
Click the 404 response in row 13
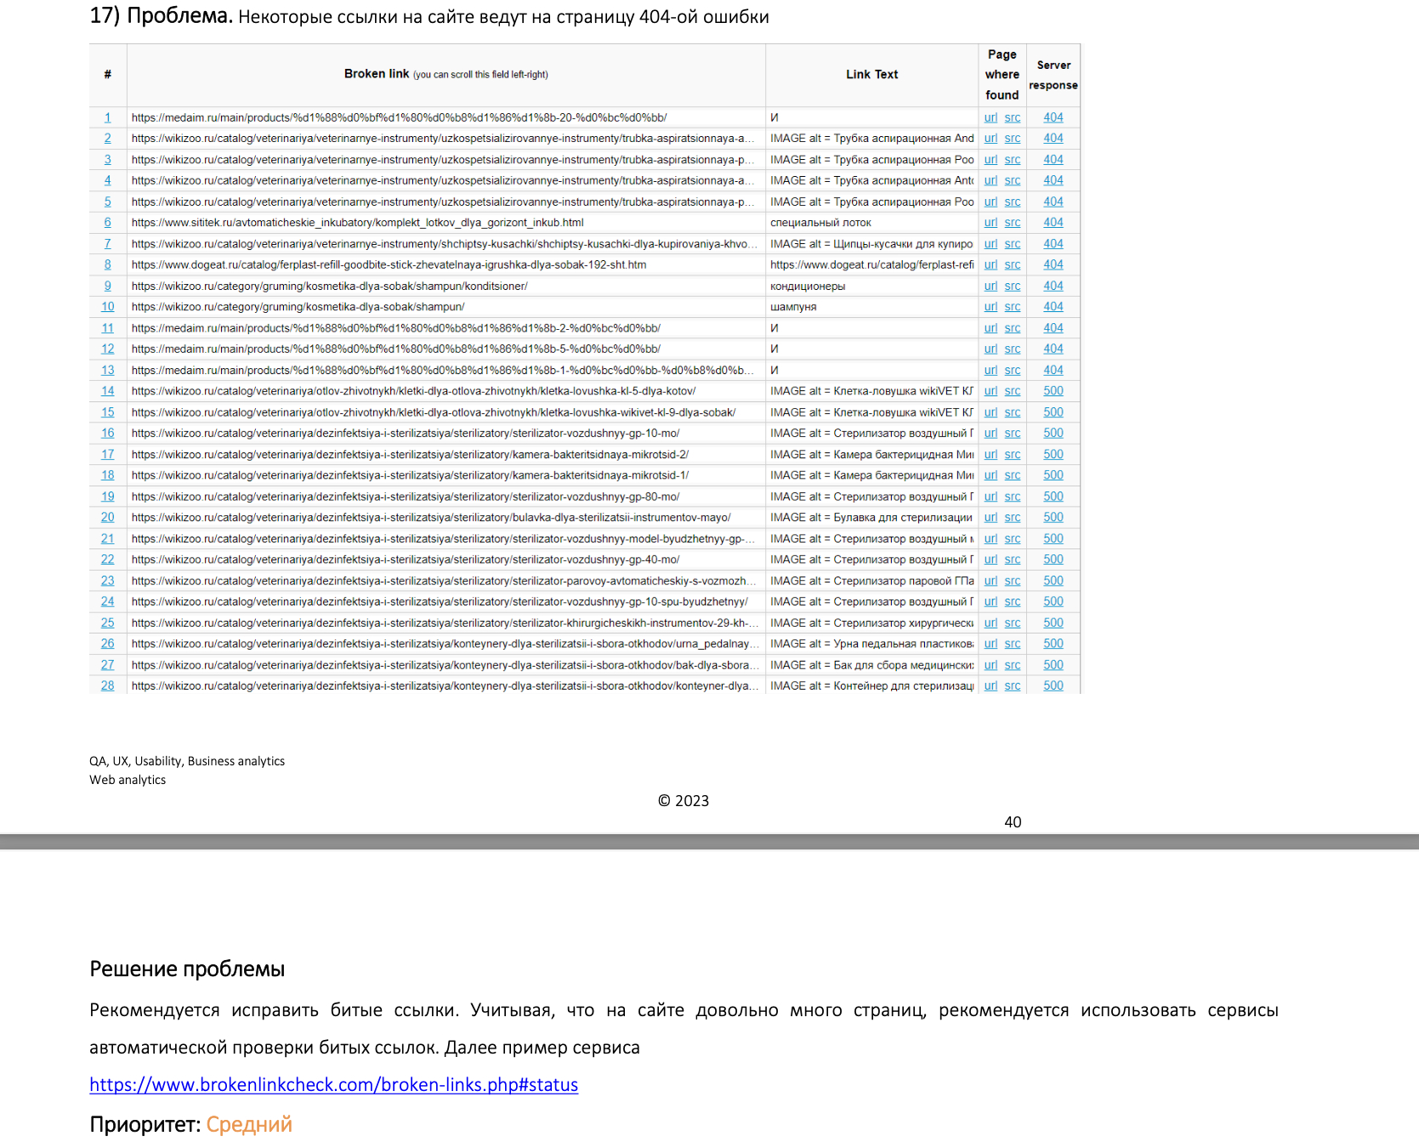pyautogui.click(x=1053, y=370)
